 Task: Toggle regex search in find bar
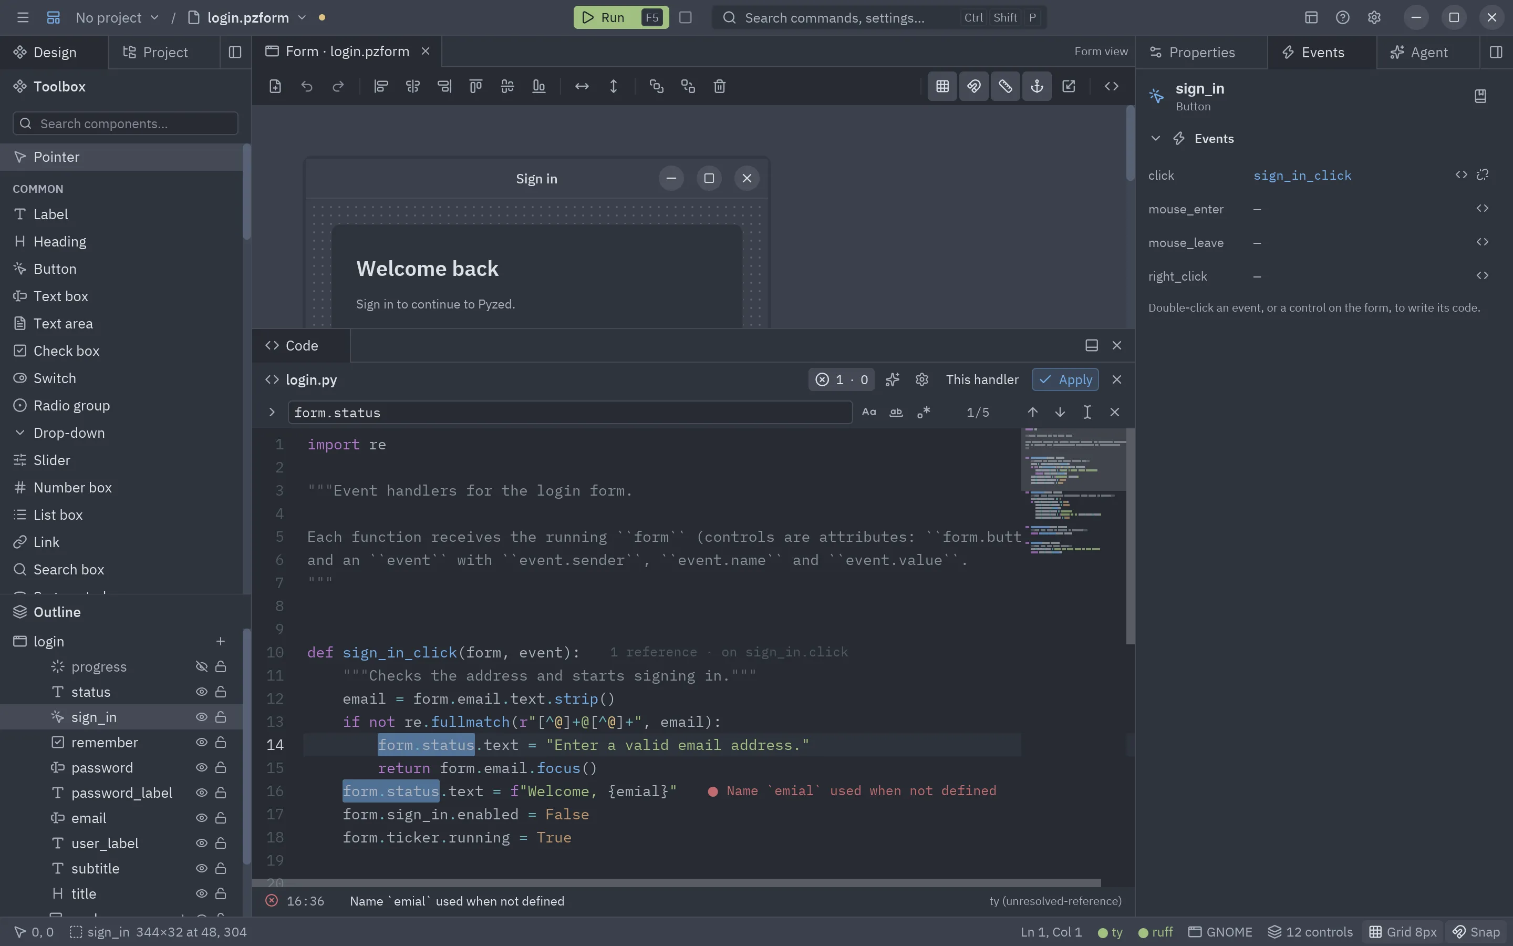tap(924, 413)
